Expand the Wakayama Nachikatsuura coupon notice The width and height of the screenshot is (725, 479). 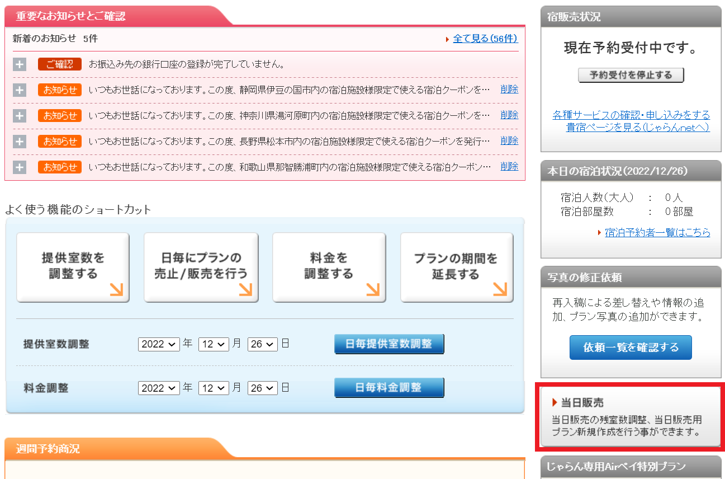coord(20,167)
